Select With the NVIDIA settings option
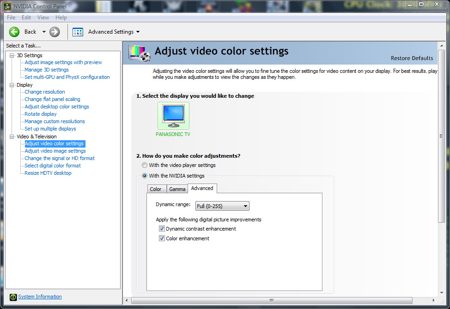The width and height of the screenshot is (450, 309). point(145,176)
